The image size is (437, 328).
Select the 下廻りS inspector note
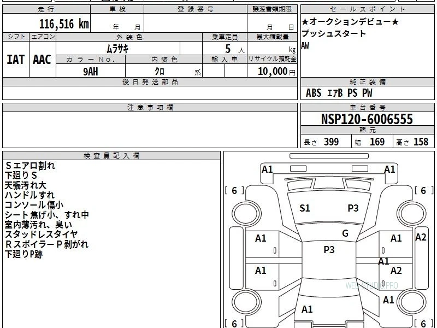click(x=21, y=175)
